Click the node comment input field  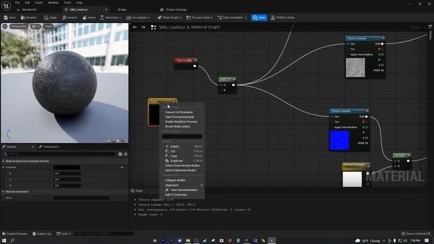coord(182,136)
